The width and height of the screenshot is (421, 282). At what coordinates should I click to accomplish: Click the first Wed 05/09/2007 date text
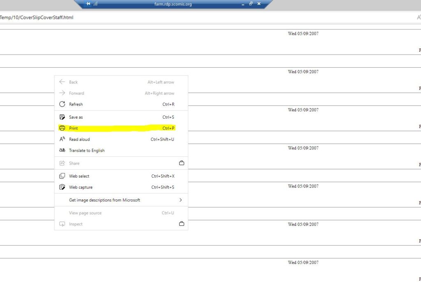303,34
